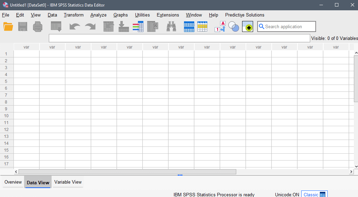Click horizontal scrollbar left arrow
The image size is (358, 197).
tap(16, 172)
